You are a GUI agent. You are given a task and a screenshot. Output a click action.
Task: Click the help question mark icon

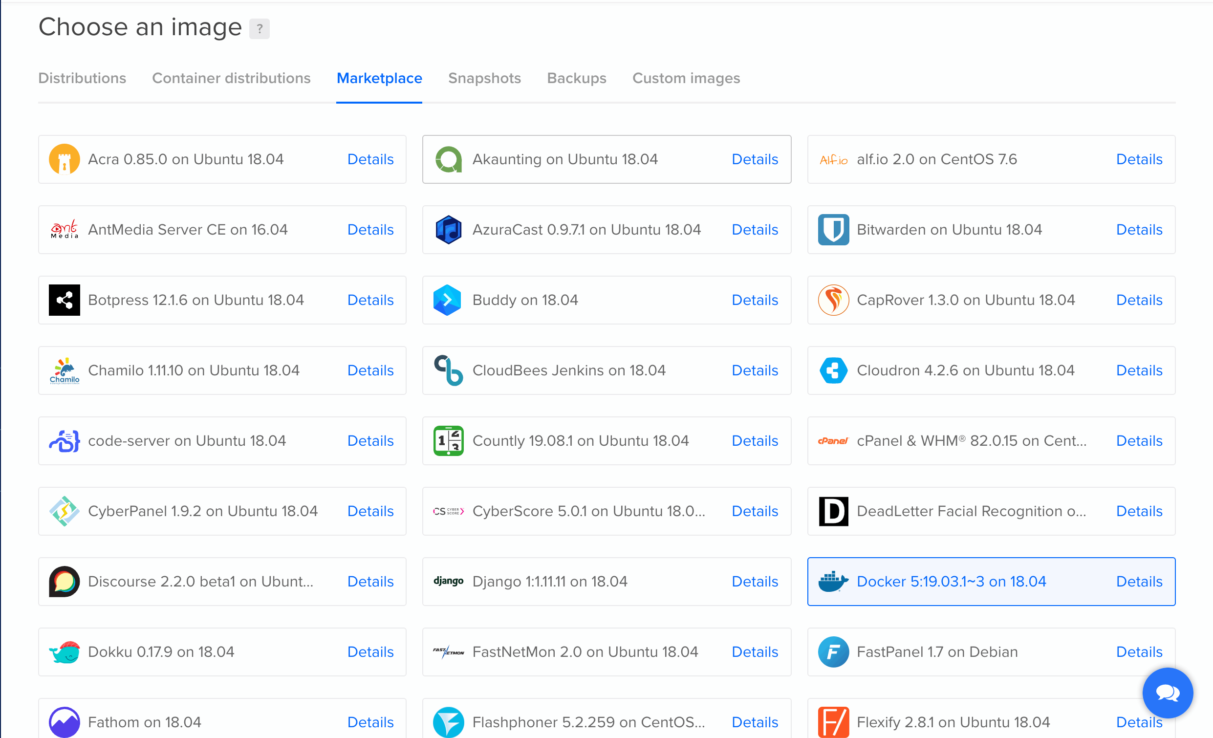(x=260, y=28)
